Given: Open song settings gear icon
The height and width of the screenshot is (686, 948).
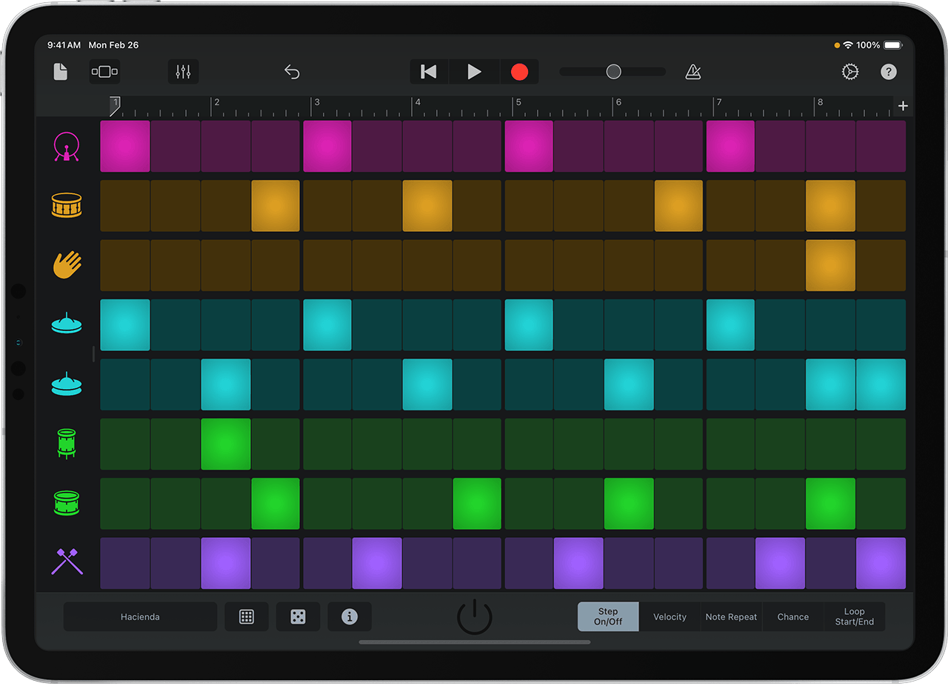Looking at the screenshot, I should coord(850,72).
